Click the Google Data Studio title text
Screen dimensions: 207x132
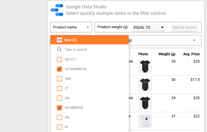click(86, 7)
